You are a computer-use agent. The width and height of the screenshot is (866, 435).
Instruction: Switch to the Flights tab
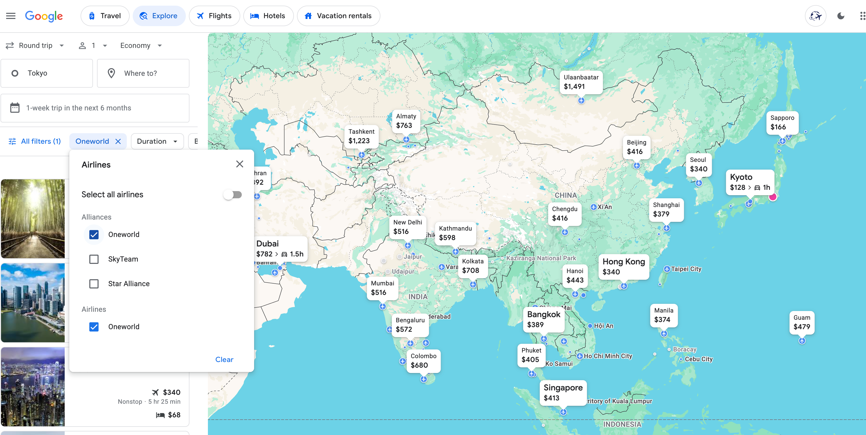214,16
